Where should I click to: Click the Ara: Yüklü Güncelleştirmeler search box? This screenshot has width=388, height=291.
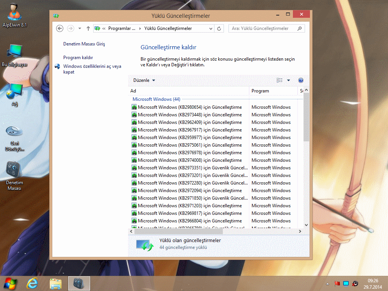(x=264, y=28)
